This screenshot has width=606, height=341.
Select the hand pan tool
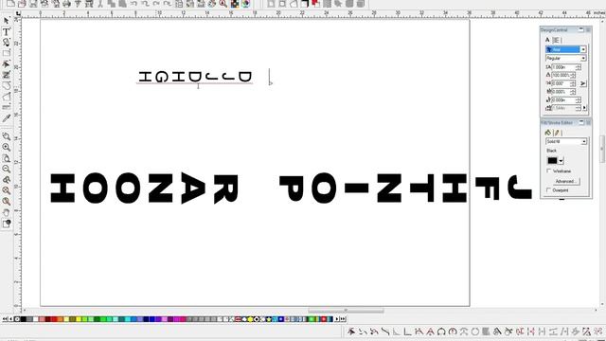tap(7, 212)
